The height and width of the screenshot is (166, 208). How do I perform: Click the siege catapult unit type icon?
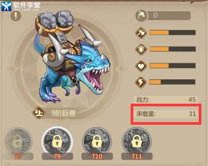click(39, 112)
